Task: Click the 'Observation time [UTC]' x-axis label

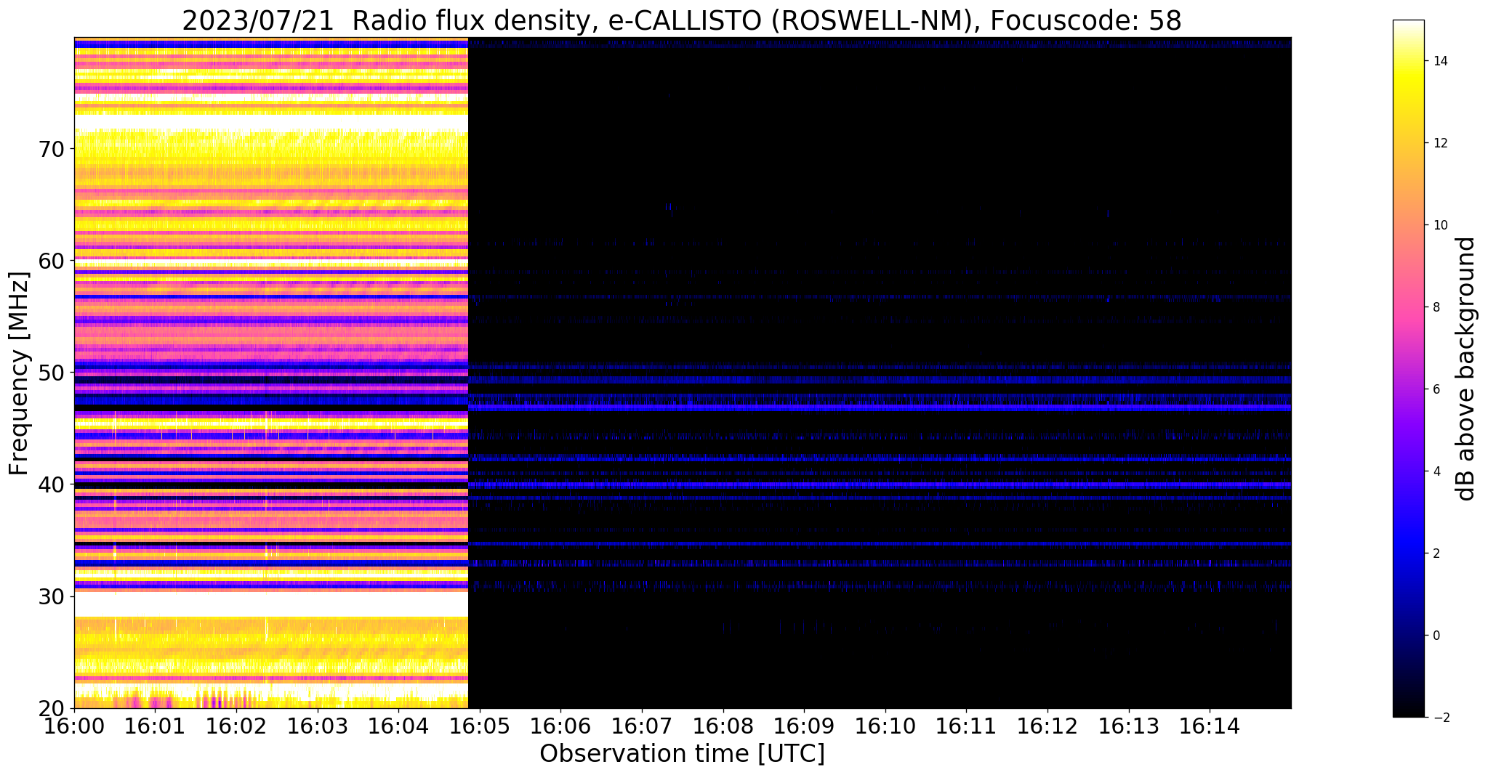Action: 682,753
